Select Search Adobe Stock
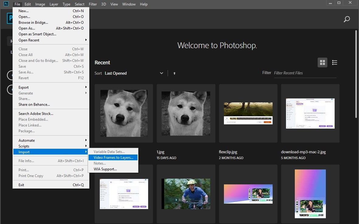Image resolution: width=359 pixels, height=224 pixels. coord(51,113)
